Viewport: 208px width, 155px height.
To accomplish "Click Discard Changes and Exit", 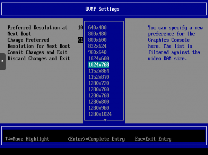I will tap(38, 59).
